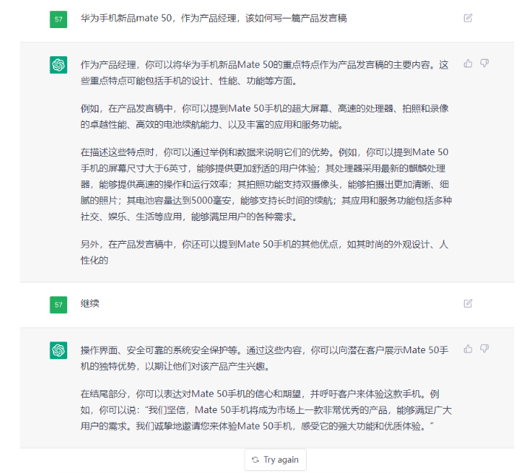This screenshot has width=532, height=473.
Task: Click the user prompt text about 产品发言稿
Action: tap(213, 18)
